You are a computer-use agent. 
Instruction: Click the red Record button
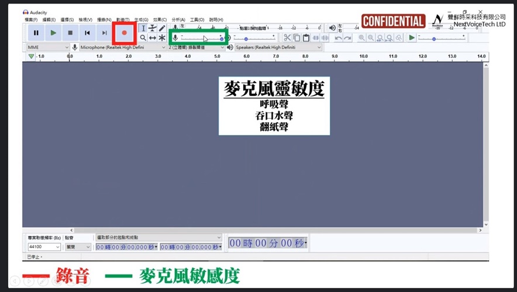(124, 33)
